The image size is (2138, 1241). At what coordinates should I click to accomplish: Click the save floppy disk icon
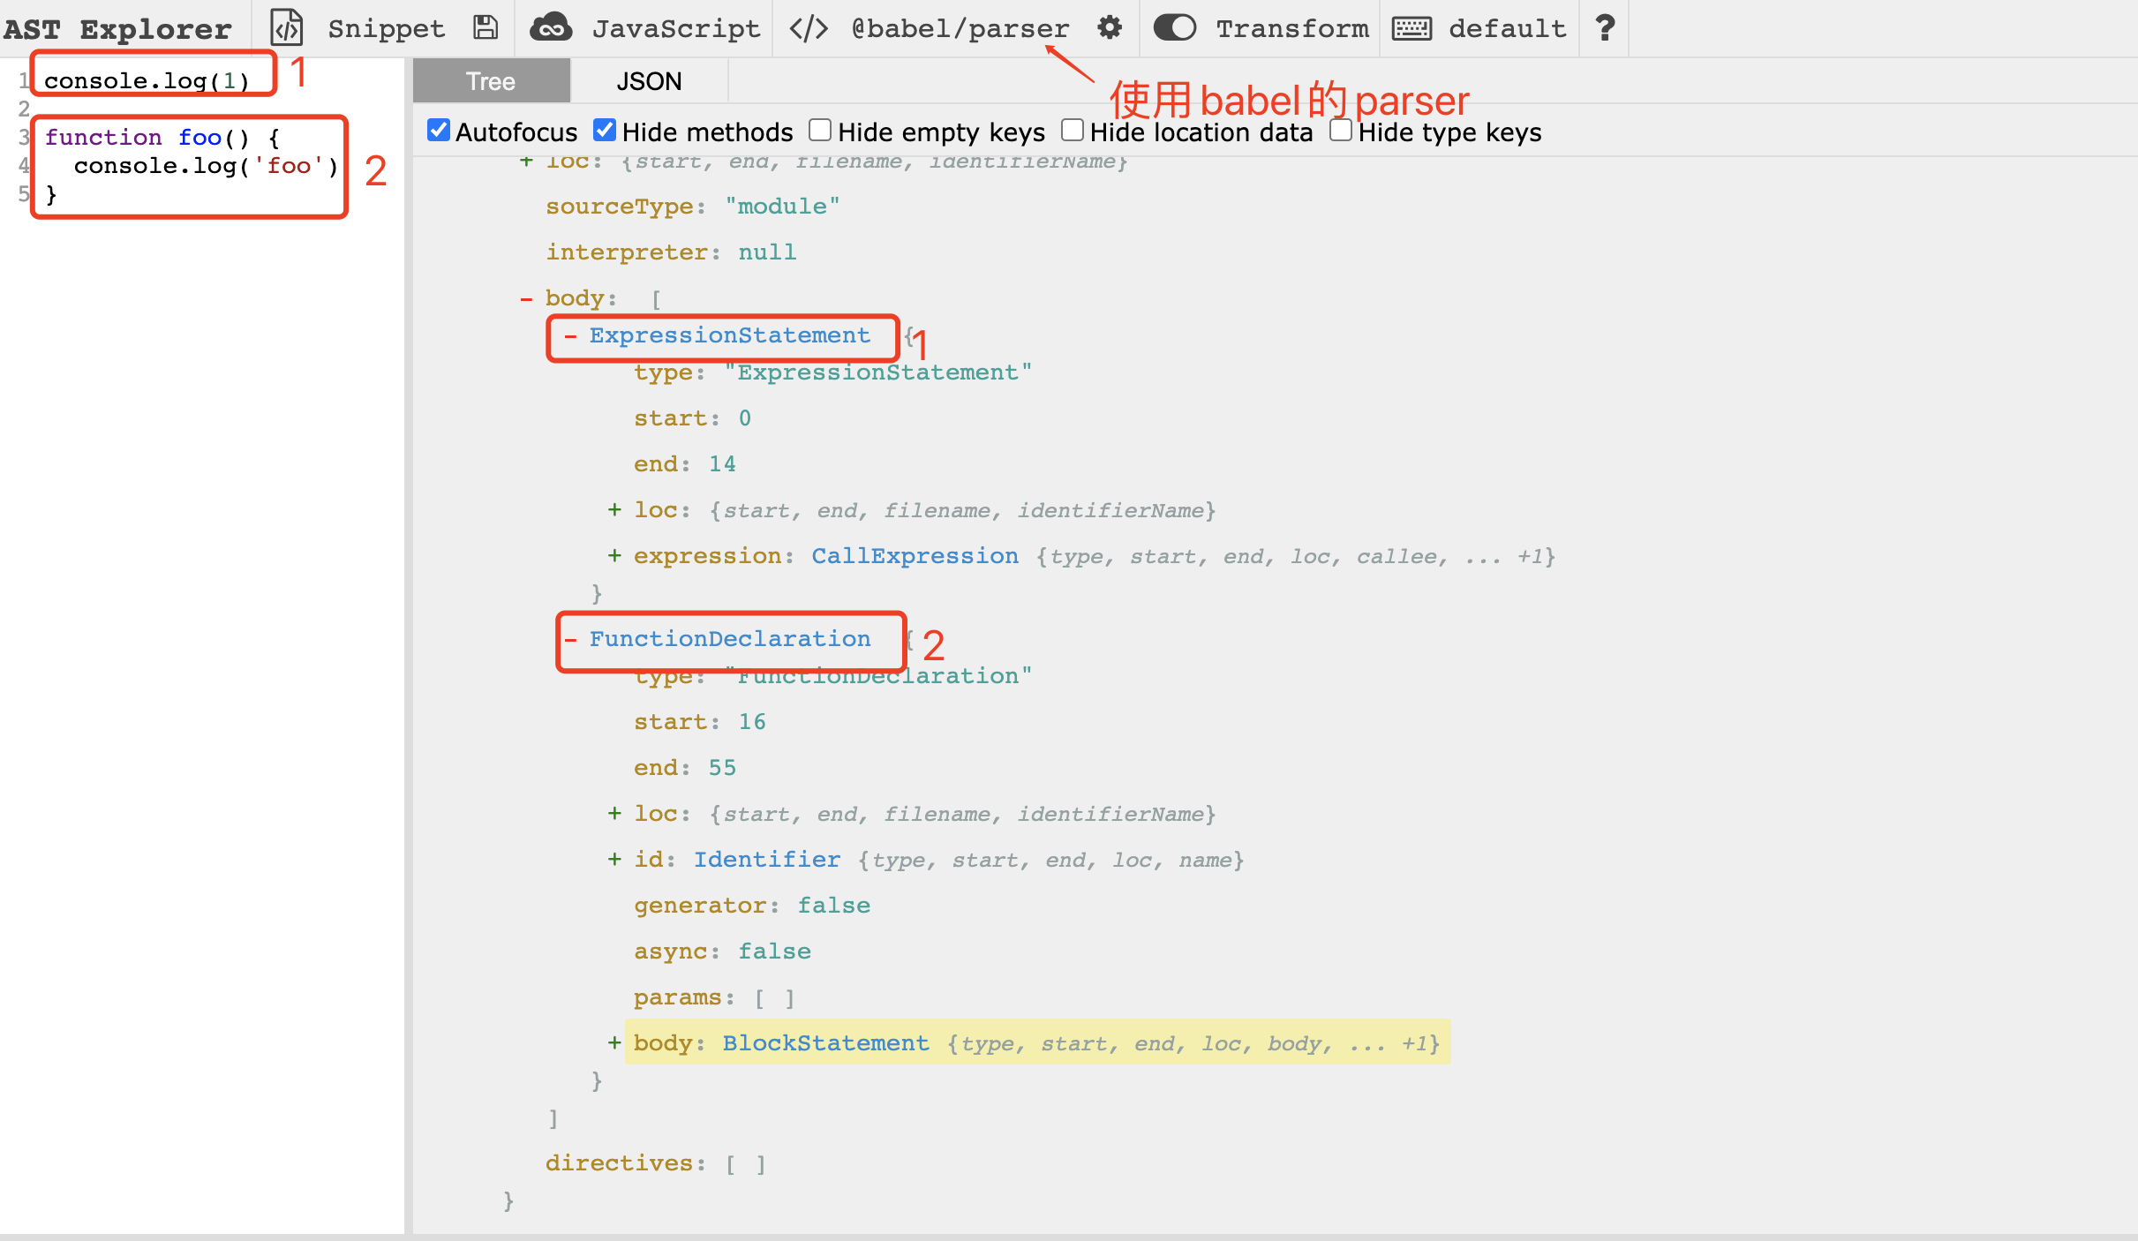pyautogui.click(x=485, y=28)
